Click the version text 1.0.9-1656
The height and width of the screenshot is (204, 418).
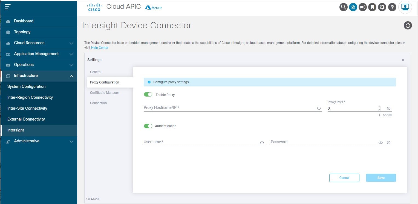point(93,199)
